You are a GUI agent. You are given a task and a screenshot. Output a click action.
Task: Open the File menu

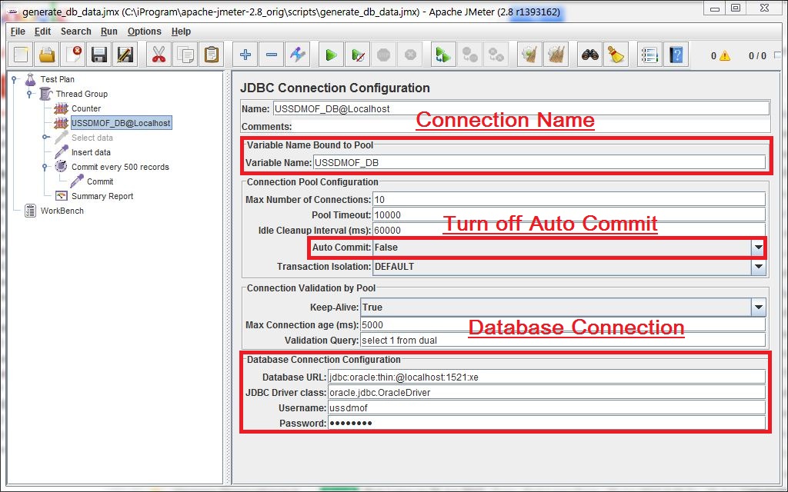click(x=18, y=31)
